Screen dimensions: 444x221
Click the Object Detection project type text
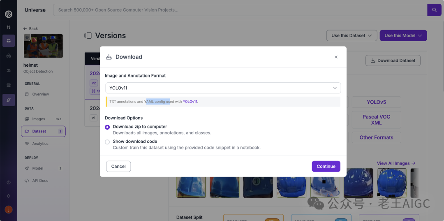38,71
